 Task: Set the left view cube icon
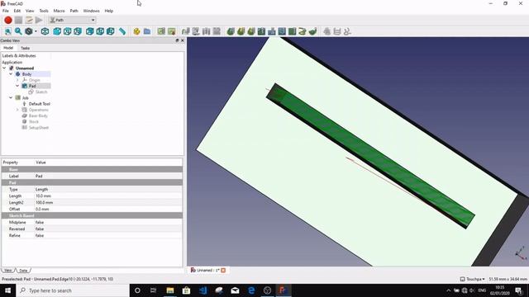[x=110, y=31]
